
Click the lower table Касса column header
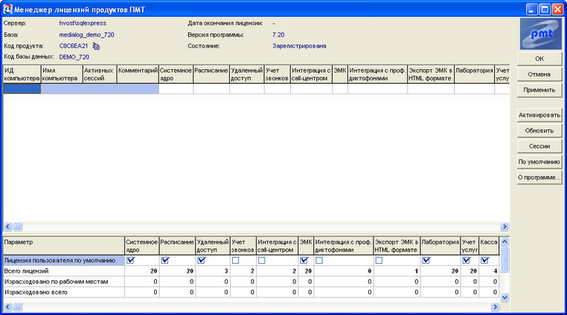489,246
